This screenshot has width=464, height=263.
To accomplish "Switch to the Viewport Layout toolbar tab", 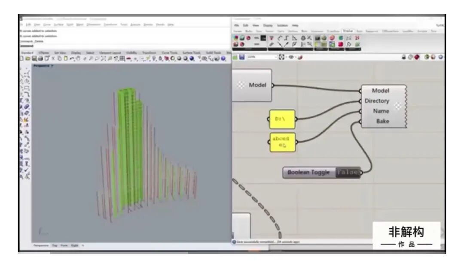I will click(x=110, y=53).
